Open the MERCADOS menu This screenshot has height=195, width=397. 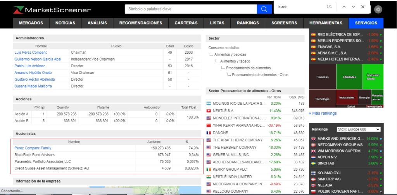[31, 23]
